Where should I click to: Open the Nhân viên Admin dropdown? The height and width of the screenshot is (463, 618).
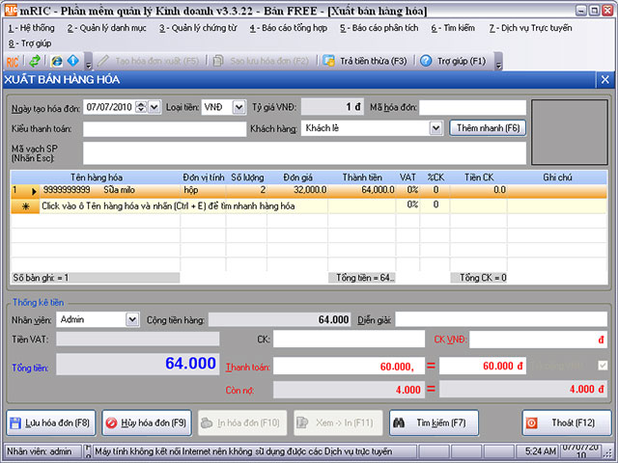pos(131,318)
